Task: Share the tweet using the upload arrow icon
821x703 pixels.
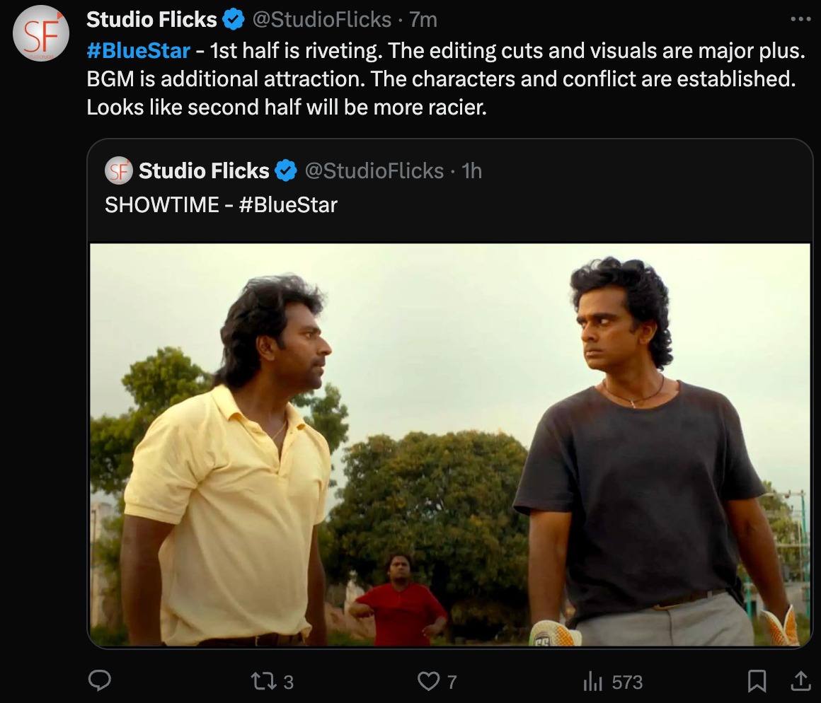Action: 800,681
